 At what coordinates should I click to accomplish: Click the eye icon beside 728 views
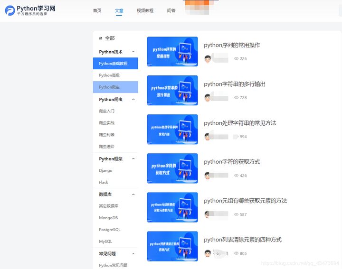[x=236, y=98]
